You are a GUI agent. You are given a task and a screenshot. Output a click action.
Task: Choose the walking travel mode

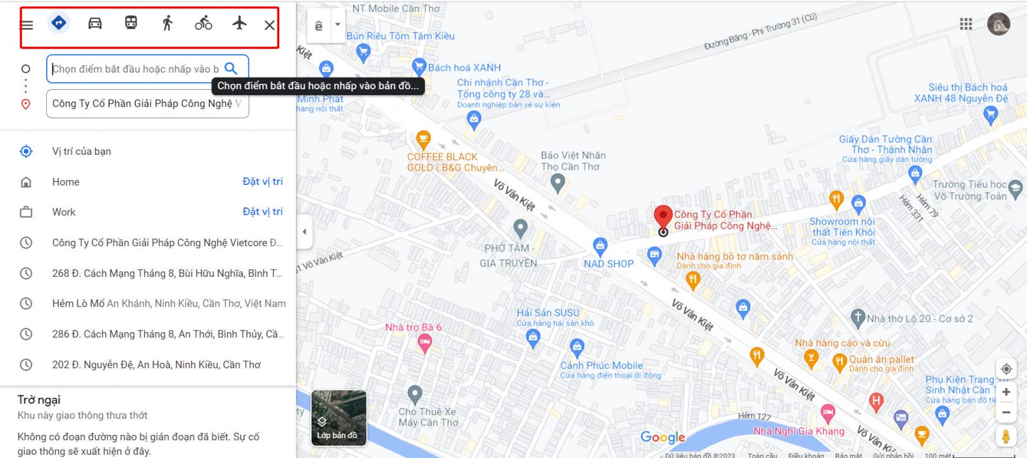click(x=168, y=23)
